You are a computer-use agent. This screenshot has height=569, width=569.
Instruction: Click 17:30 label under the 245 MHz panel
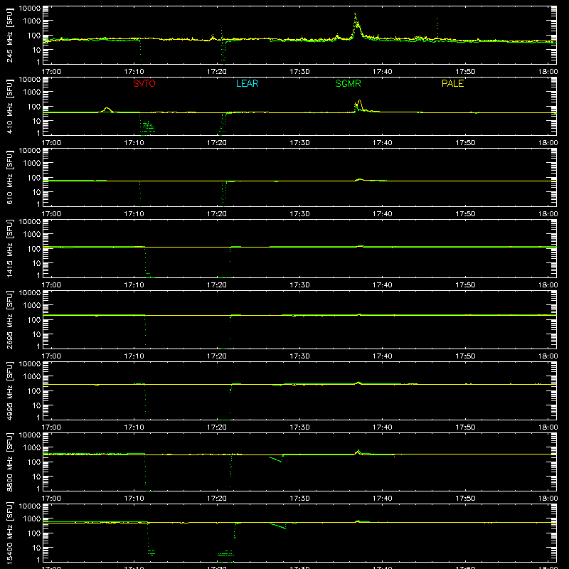tap(299, 72)
